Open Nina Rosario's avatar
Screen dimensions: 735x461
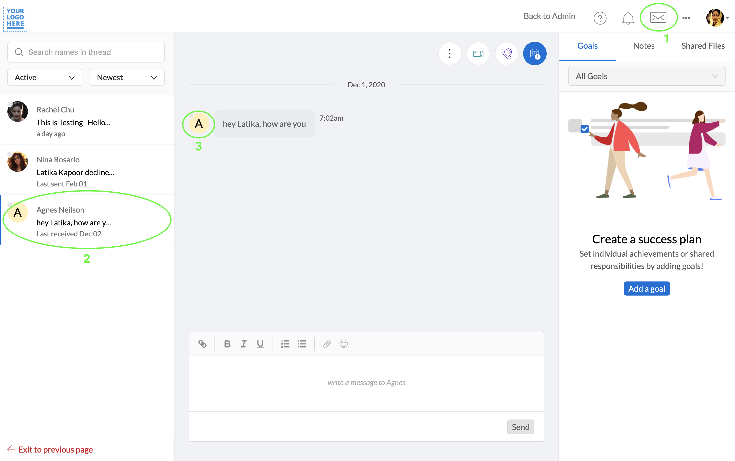coord(17,162)
